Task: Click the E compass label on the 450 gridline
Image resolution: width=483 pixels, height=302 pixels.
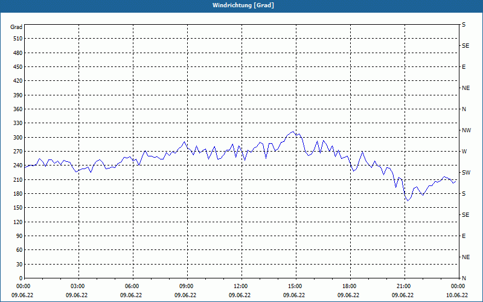Action: tap(464, 67)
